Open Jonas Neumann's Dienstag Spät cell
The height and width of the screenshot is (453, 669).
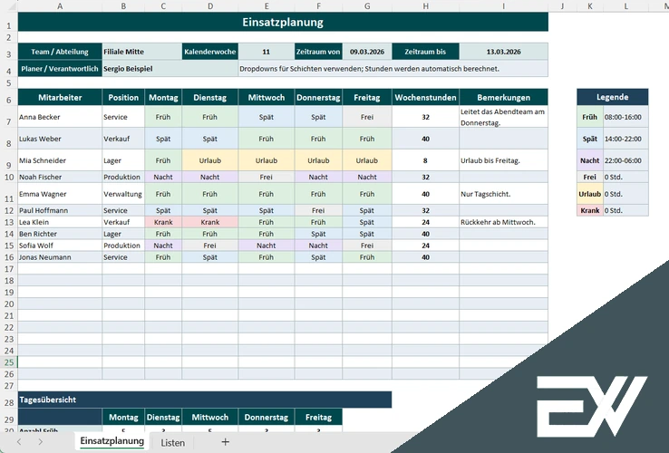pos(210,257)
